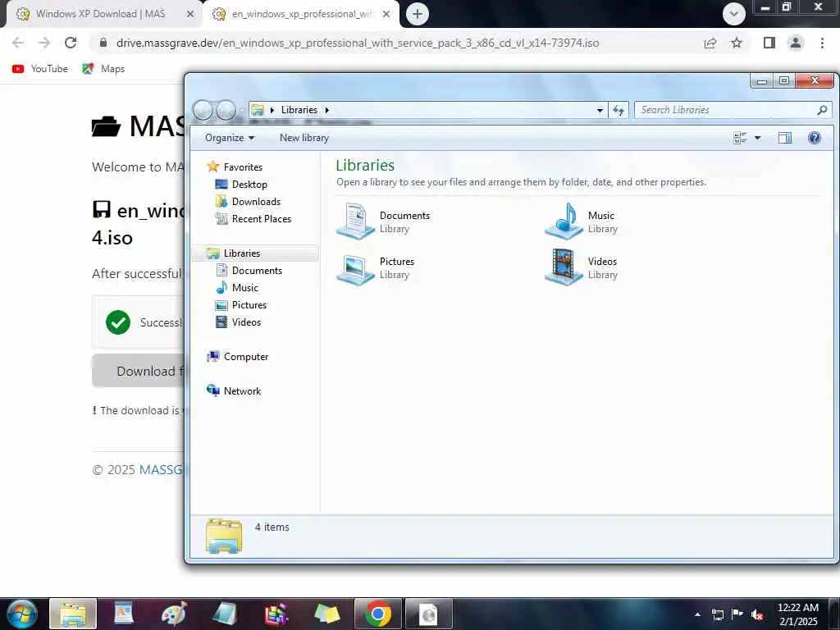Open Windows Start button
Viewport: 840px width, 630px height.
[22, 614]
